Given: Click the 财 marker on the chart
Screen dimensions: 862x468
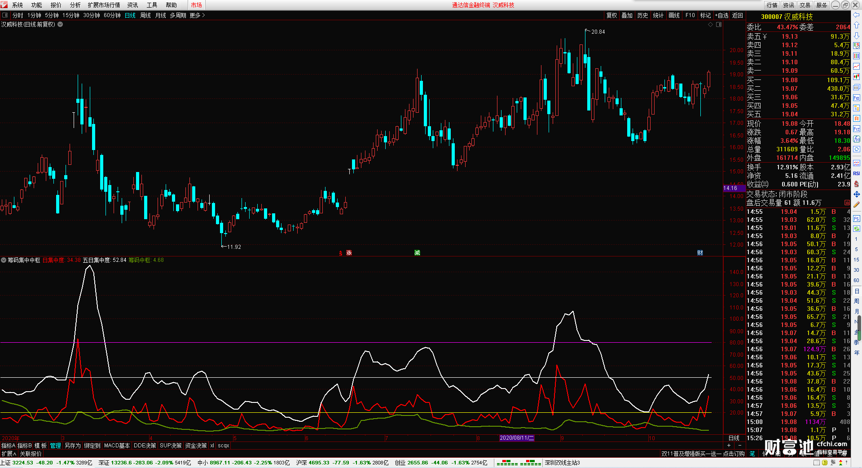Looking at the screenshot, I should point(700,253).
